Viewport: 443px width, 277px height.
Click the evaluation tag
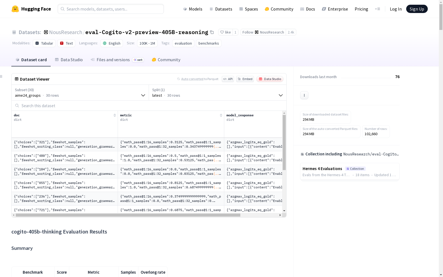pos(183,43)
